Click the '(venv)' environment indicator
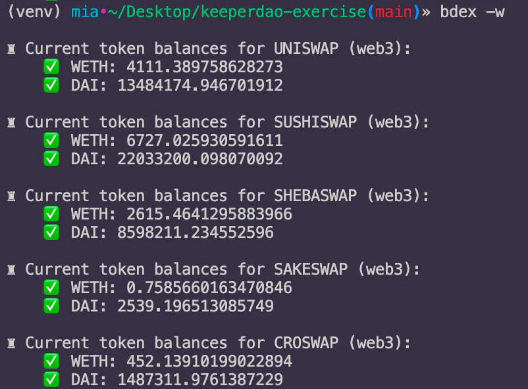 (x=34, y=12)
